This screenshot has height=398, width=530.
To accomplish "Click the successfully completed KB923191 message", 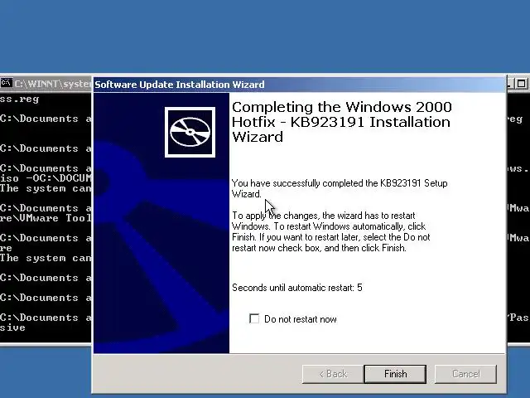I will point(340,188).
